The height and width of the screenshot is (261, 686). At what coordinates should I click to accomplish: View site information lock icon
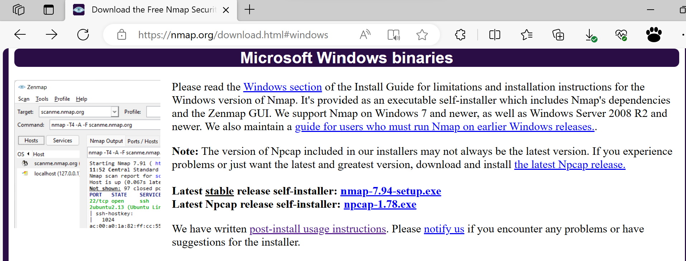122,35
